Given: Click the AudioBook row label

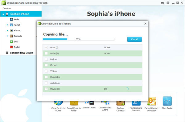Looking at the screenshot, I should point(55,83).
